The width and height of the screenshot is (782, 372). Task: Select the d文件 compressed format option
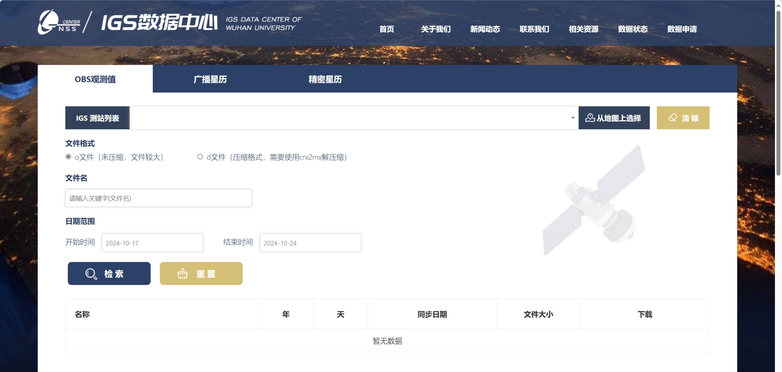tap(200, 157)
